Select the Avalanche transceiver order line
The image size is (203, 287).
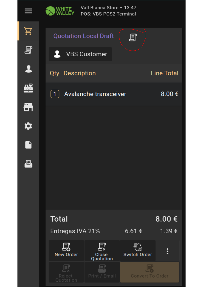point(114,94)
